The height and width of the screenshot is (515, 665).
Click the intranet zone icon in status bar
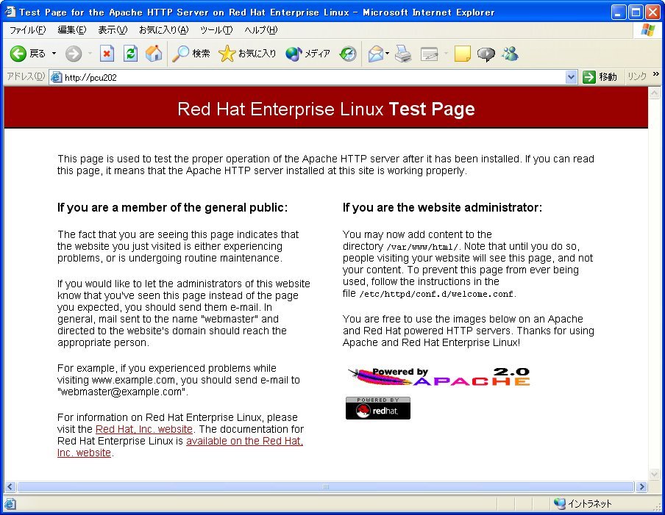[560, 503]
